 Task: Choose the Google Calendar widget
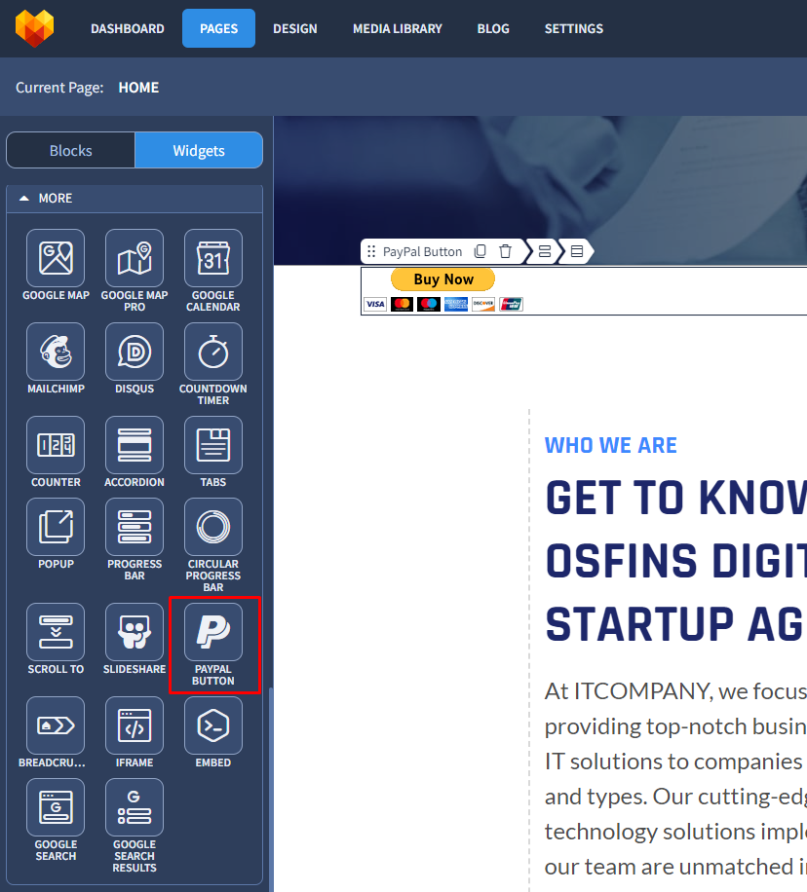point(213,259)
